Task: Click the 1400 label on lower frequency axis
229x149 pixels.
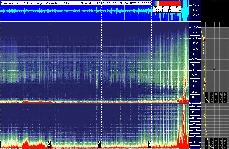Action: [x=194, y=106]
